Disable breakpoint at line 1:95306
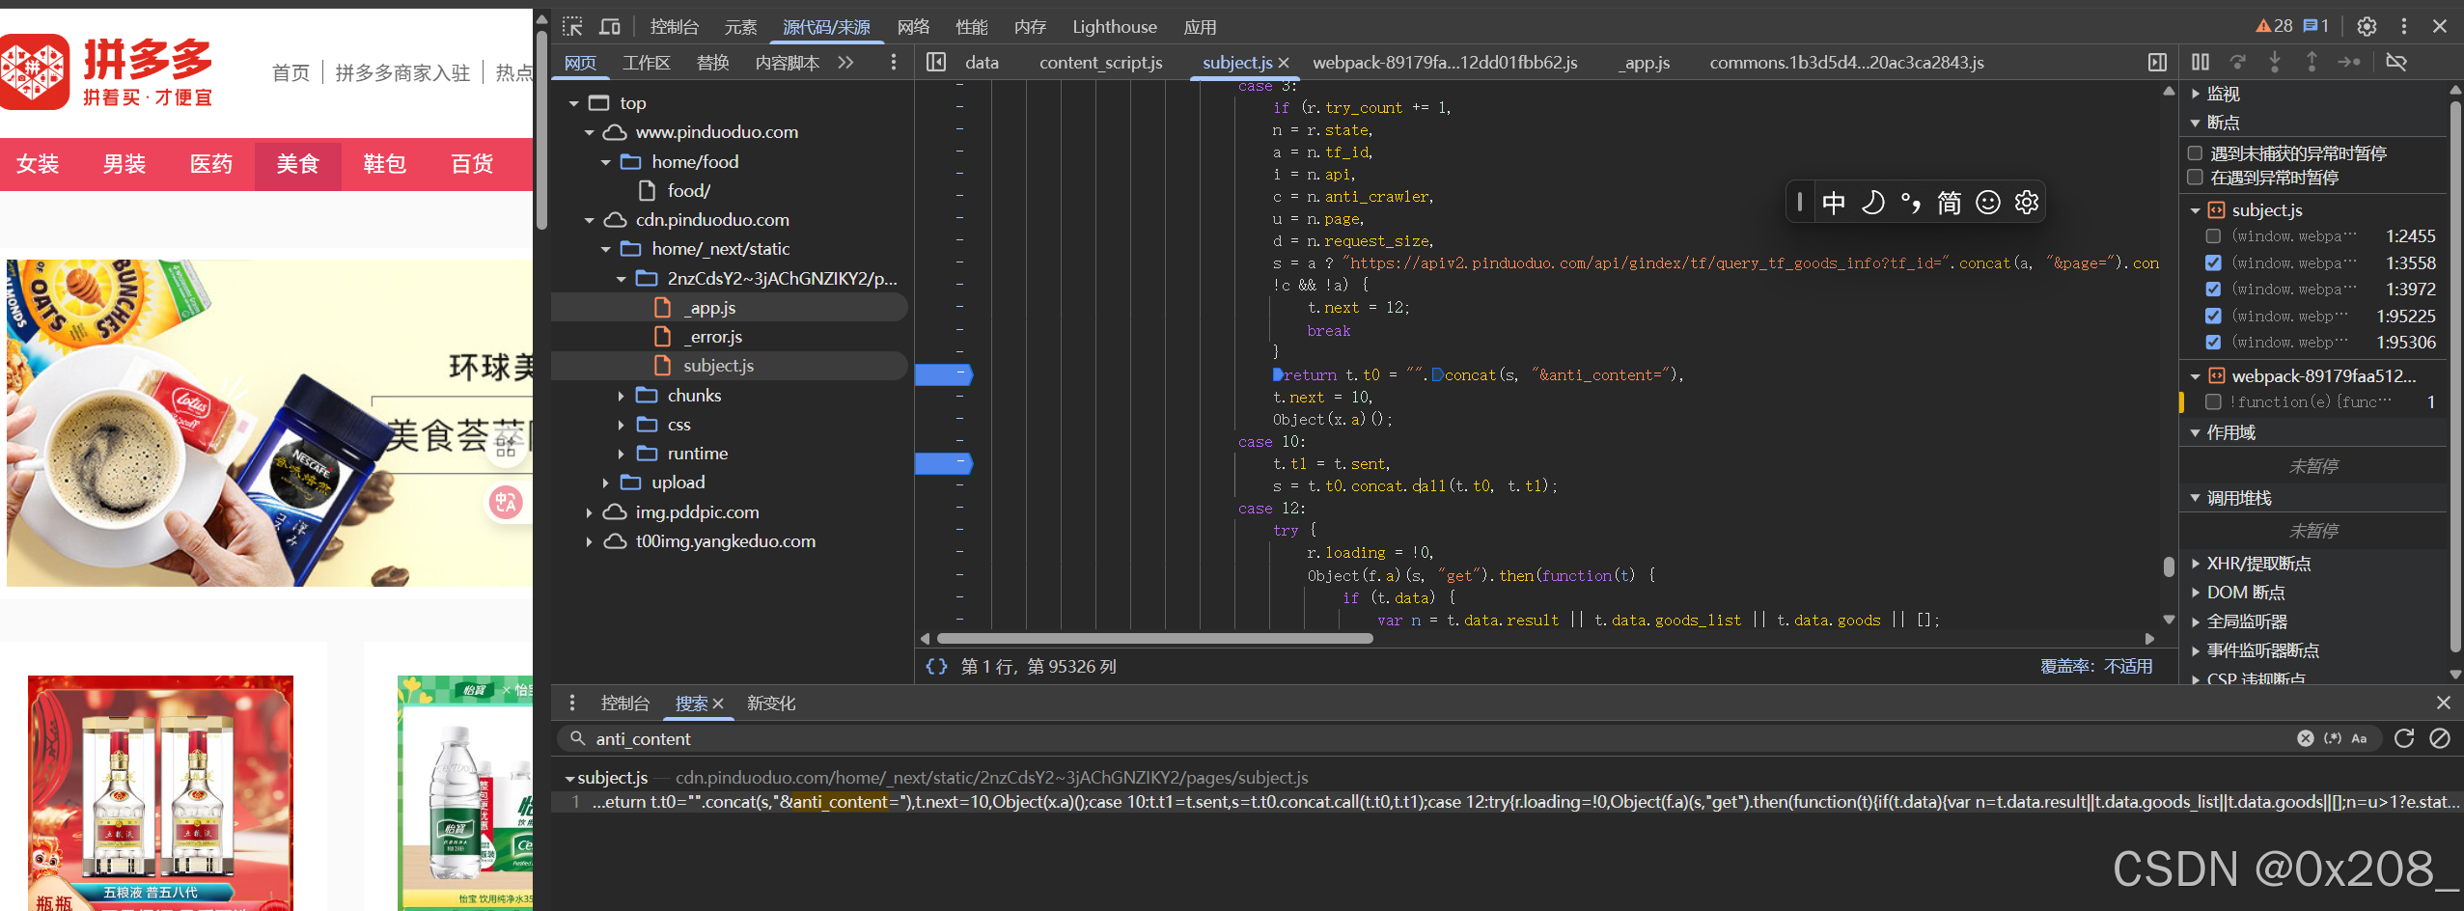The width and height of the screenshot is (2464, 911). tap(2214, 342)
